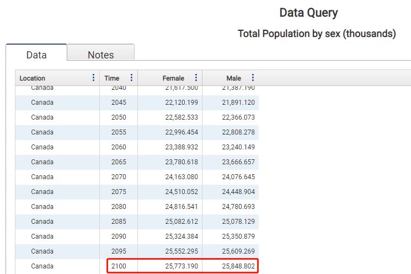
Task: Open the Location column options menu
Action: click(x=93, y=78)
